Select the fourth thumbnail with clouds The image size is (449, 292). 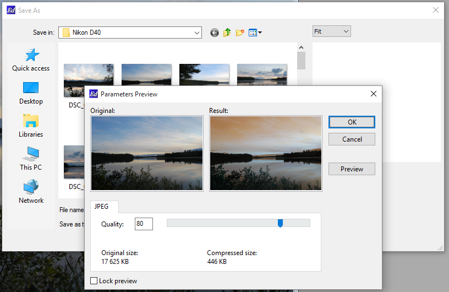(x=262, y=74)
